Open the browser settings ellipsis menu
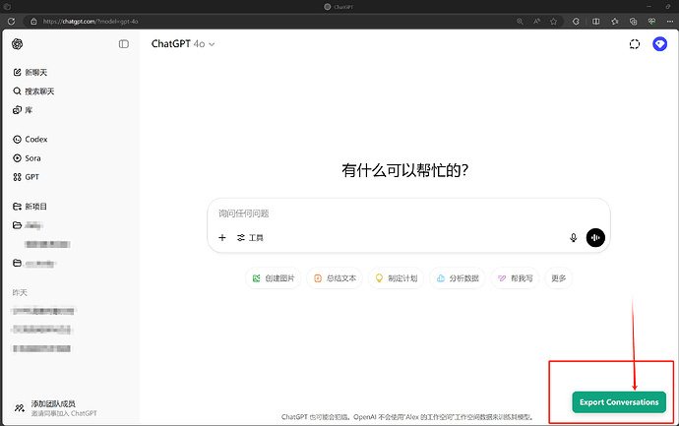Viewport: 679px width, 426px height. 669,22
